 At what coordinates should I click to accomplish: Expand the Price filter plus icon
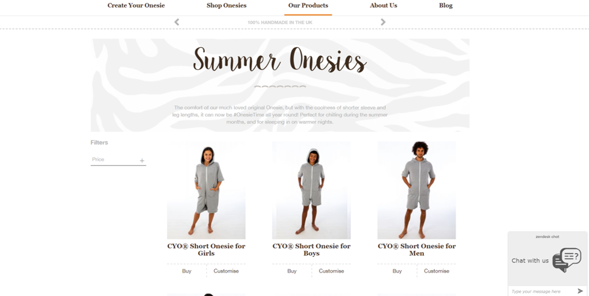point(142,161)
